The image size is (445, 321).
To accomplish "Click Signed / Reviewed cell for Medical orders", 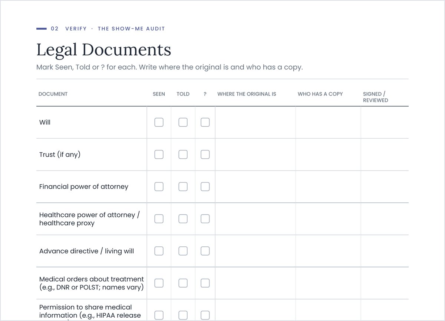I will tap(385, 283).
